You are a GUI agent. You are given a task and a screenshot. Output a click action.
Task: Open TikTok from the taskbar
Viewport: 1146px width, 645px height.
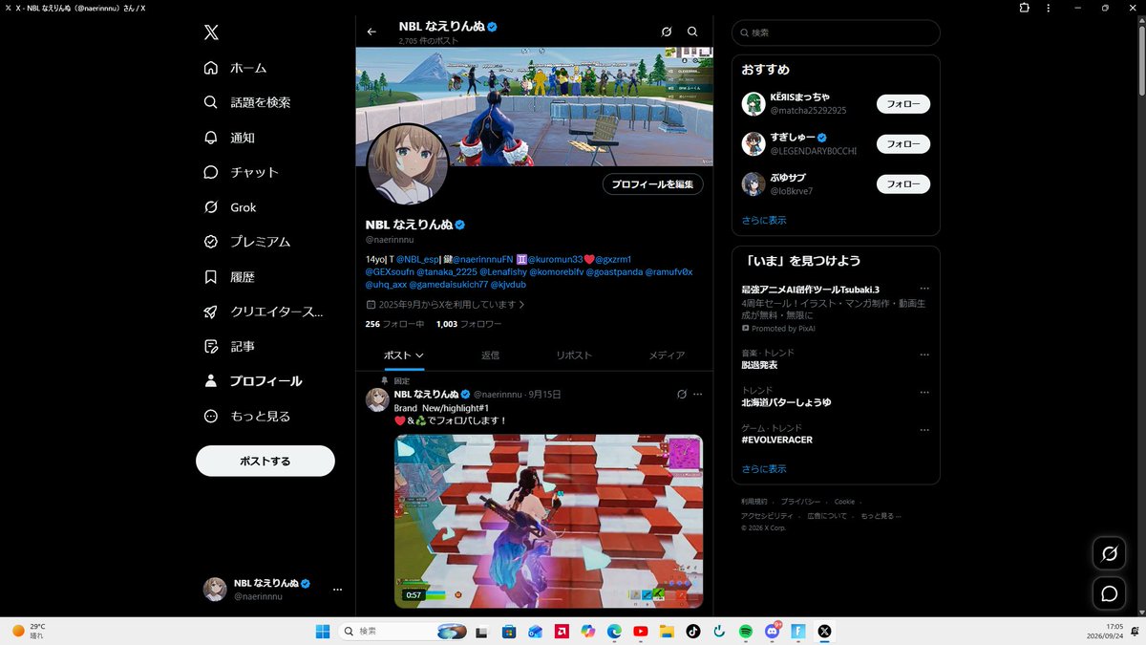692,631
